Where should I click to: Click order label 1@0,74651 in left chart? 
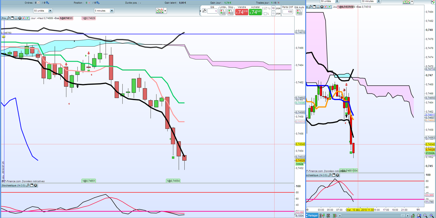[x=89, y=181]
